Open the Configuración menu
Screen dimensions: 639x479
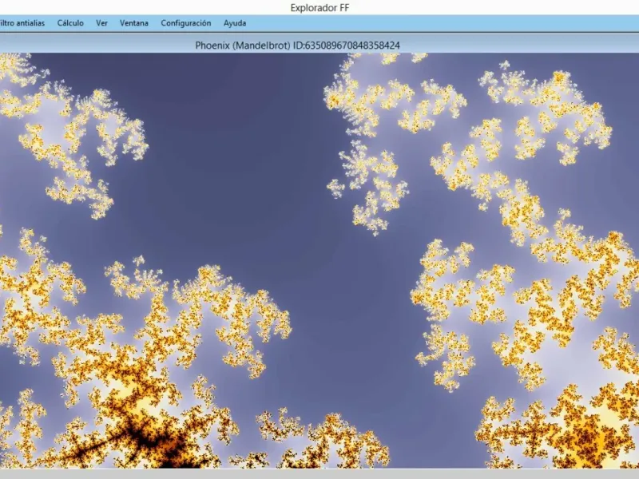(x=186, y=23)
